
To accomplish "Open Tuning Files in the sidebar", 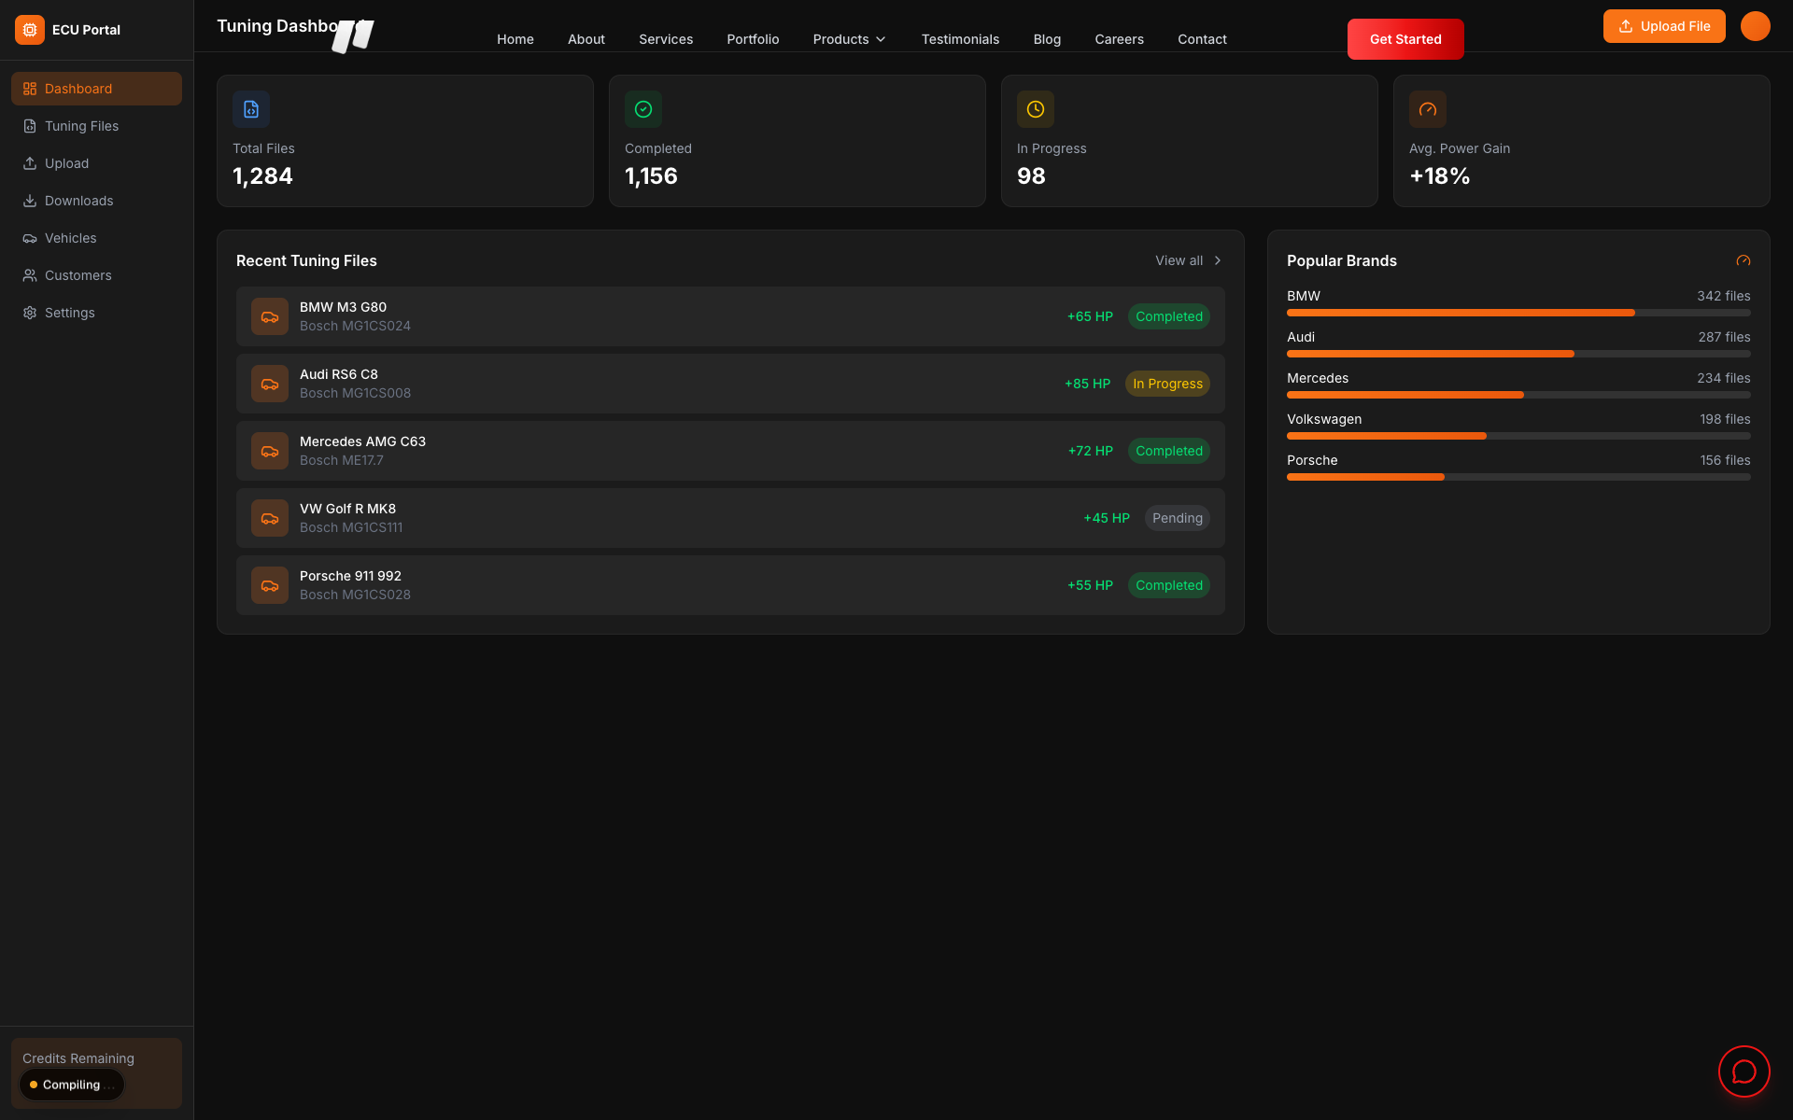I will click(x=81, y=126).
